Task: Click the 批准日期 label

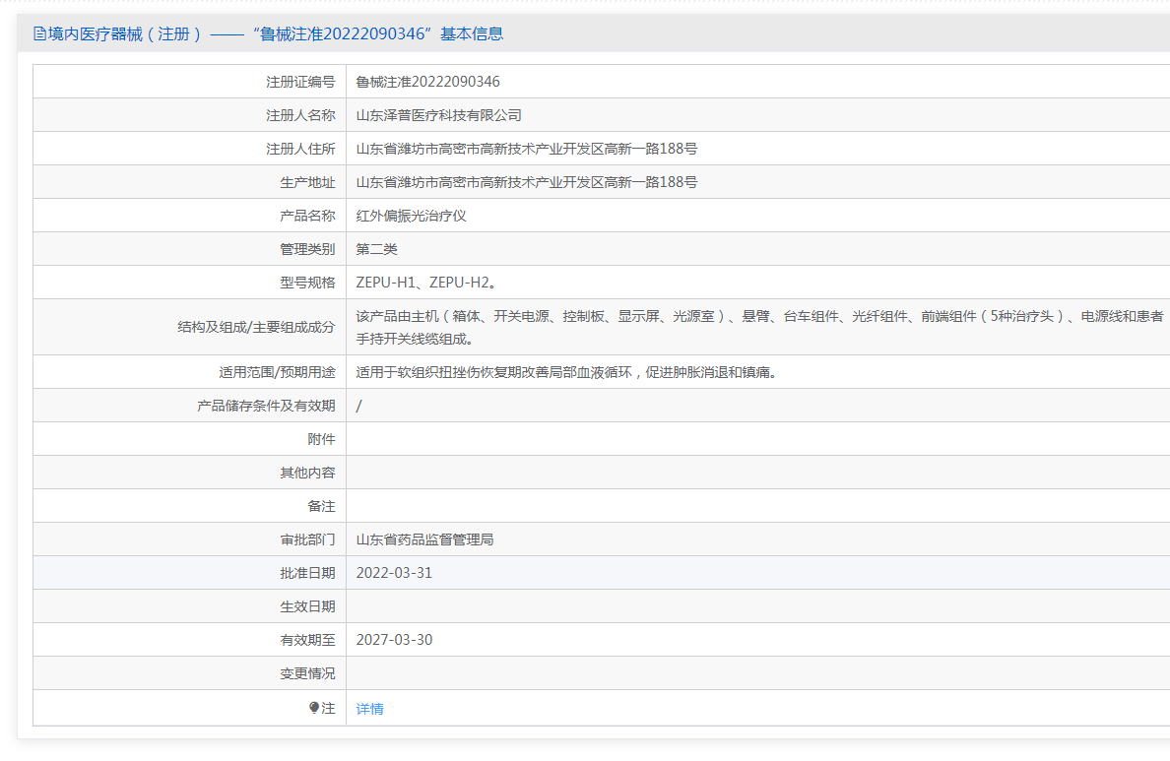Action: pyautogui.click(x=307, y=574)
